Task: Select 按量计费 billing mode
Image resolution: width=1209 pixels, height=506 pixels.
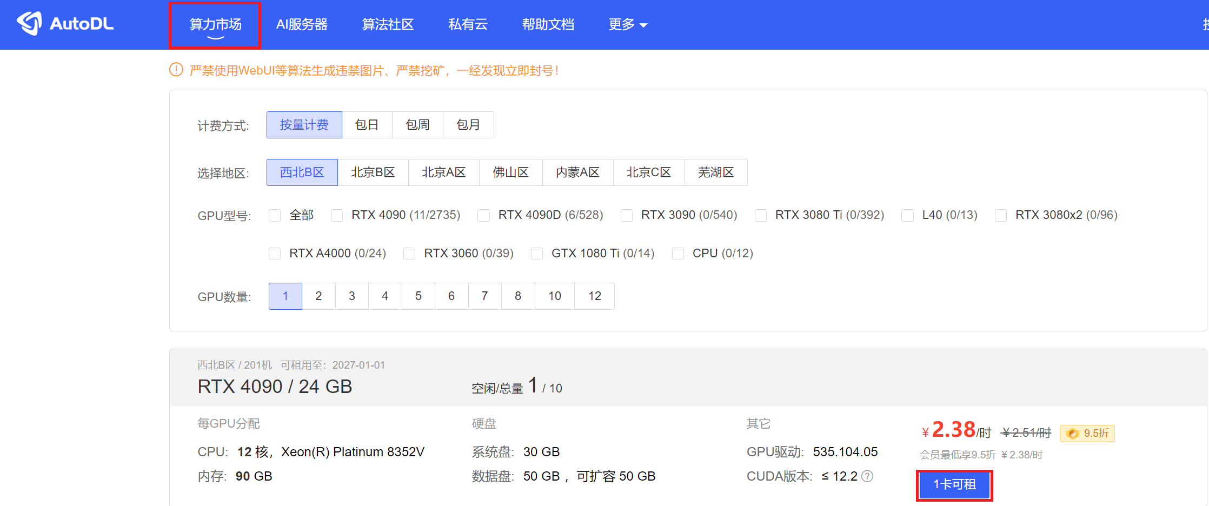Action: tap(304, 125)
